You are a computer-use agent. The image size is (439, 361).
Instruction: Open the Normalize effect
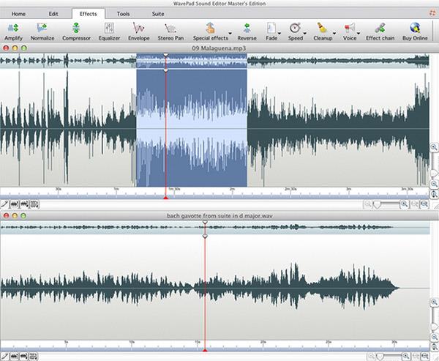point(42,32)
